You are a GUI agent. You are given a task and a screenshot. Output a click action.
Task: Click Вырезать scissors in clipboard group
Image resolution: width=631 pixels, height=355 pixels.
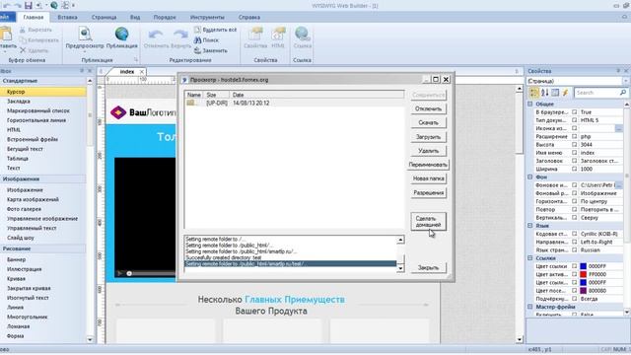pos(35,30)
